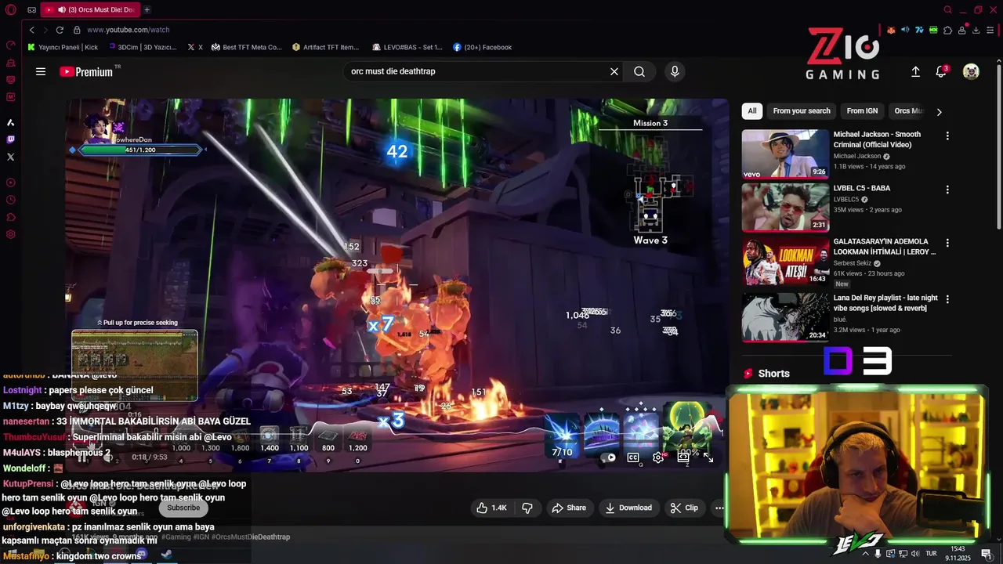This screenshot has width=1003, height=564.
Task: Open options for Galatasaray Lookman video
Action: (947, 244)
